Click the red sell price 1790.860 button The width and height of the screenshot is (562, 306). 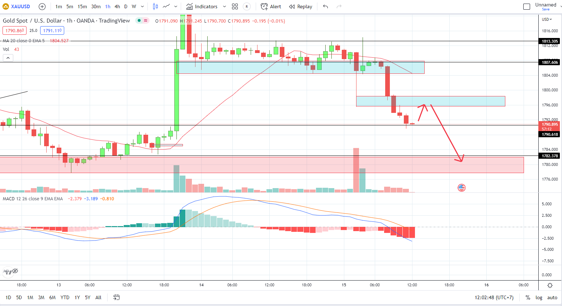15,31
